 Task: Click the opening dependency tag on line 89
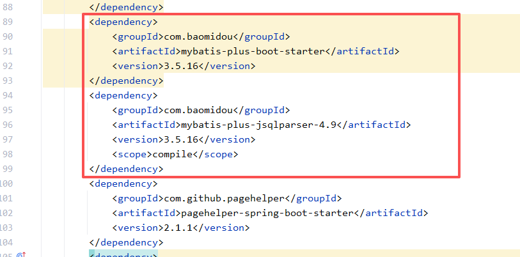(123, 22)
